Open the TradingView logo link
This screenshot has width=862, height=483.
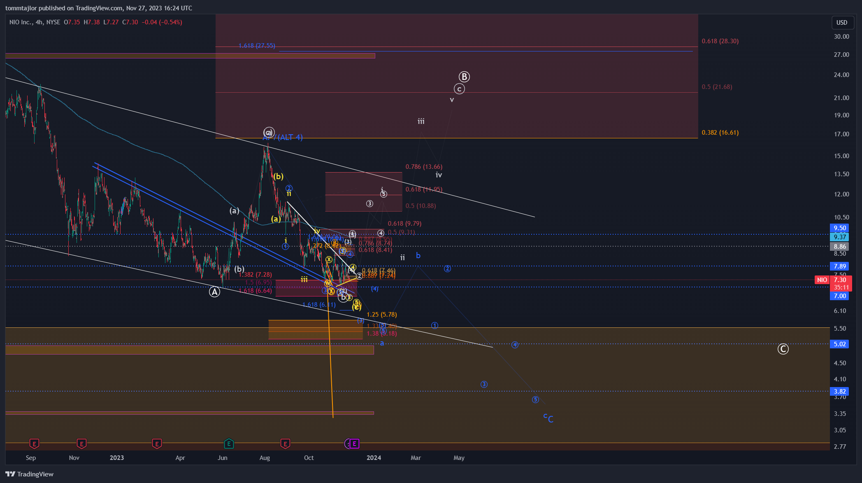tap(29, 474)
